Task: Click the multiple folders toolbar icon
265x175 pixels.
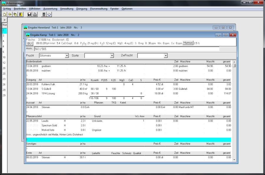Action: click(x=15, y=14)
